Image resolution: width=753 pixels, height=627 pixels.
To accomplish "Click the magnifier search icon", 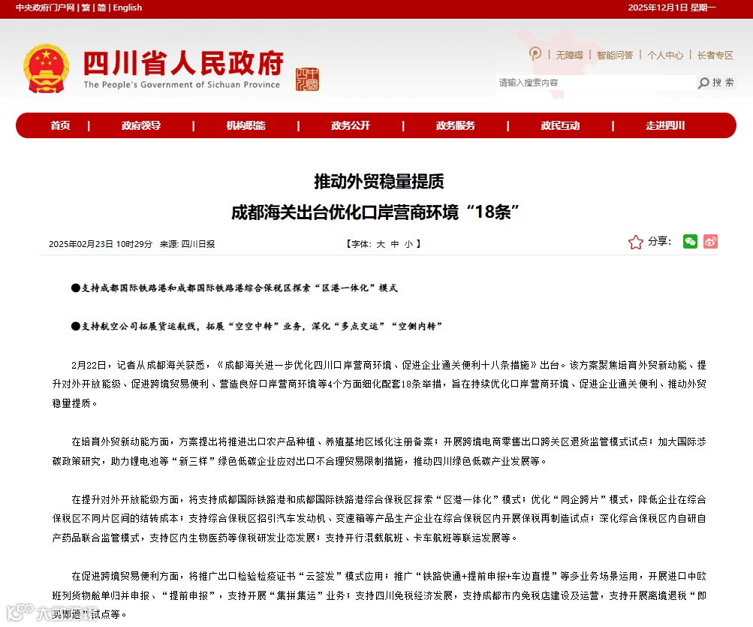I will (x=703, y=83).
